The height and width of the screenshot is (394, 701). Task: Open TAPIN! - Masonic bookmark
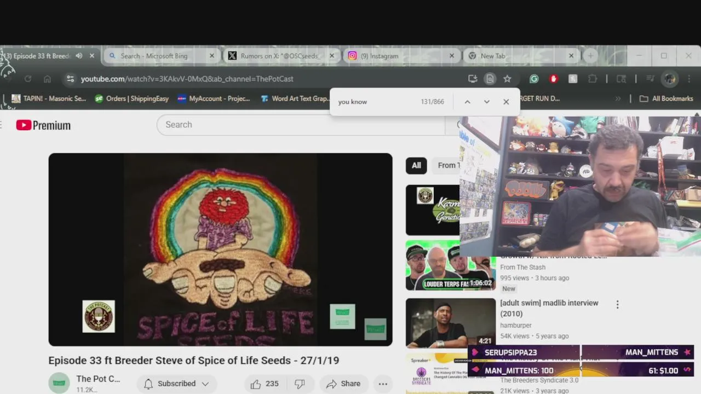(x=49, y=99)
